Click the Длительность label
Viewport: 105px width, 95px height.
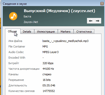coord(18,85)
